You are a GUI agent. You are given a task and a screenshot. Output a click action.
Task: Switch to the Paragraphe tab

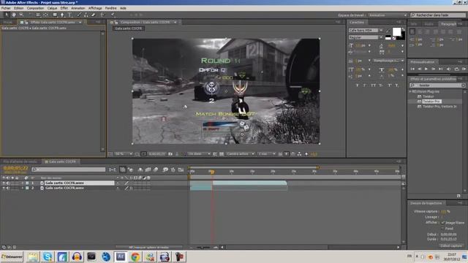448,24
